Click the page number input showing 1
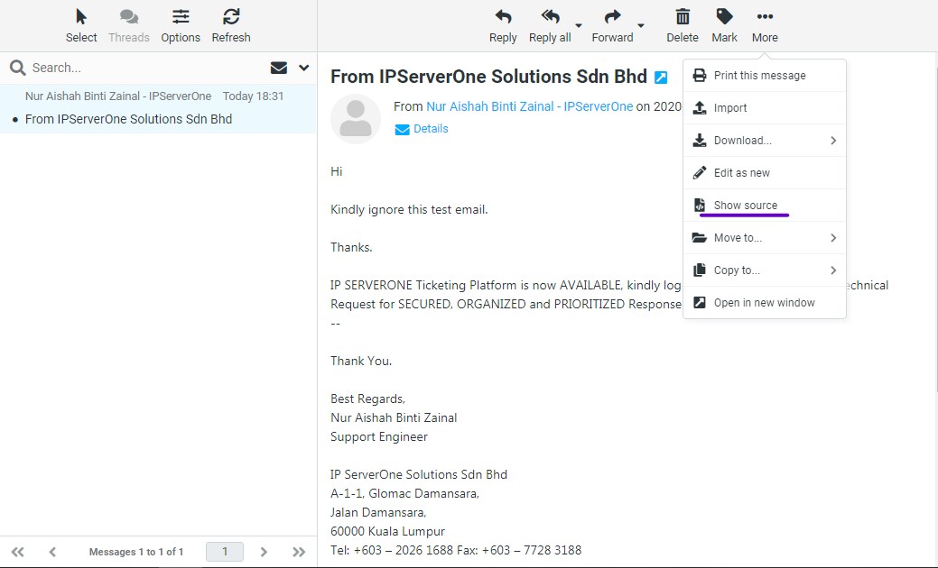 tap(224, 551)
